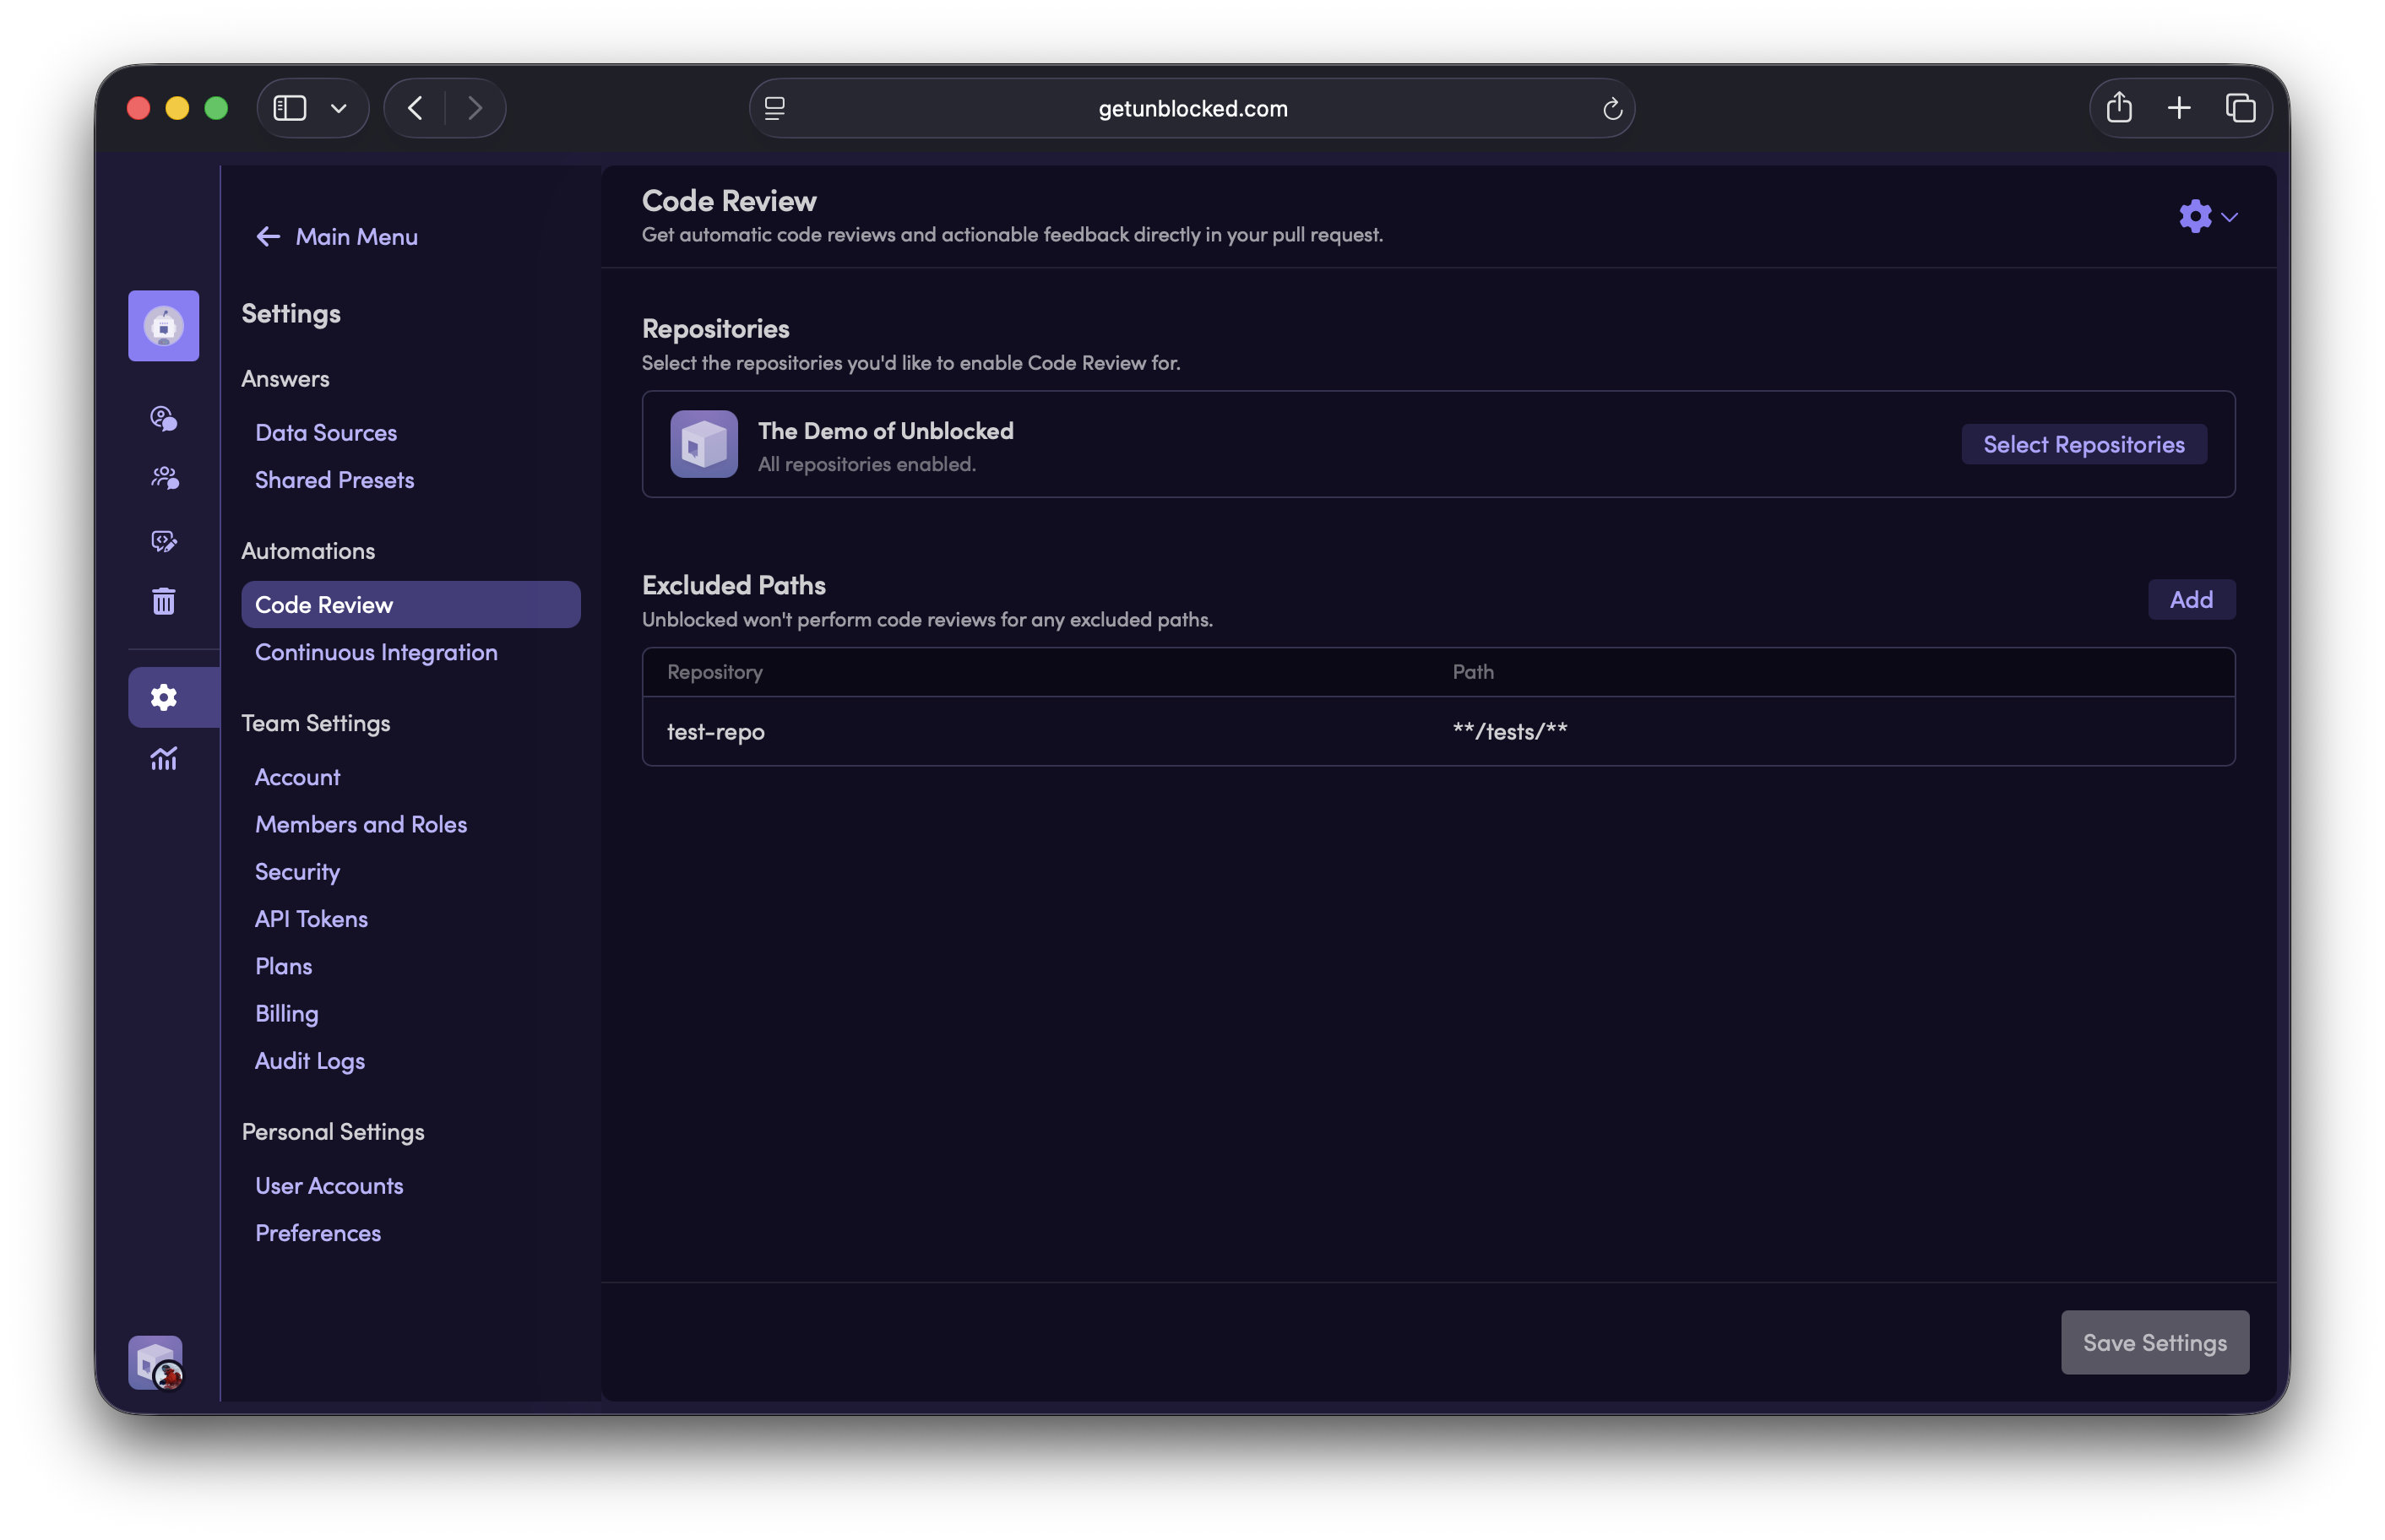Add a new excluded path

[2190, 599]
